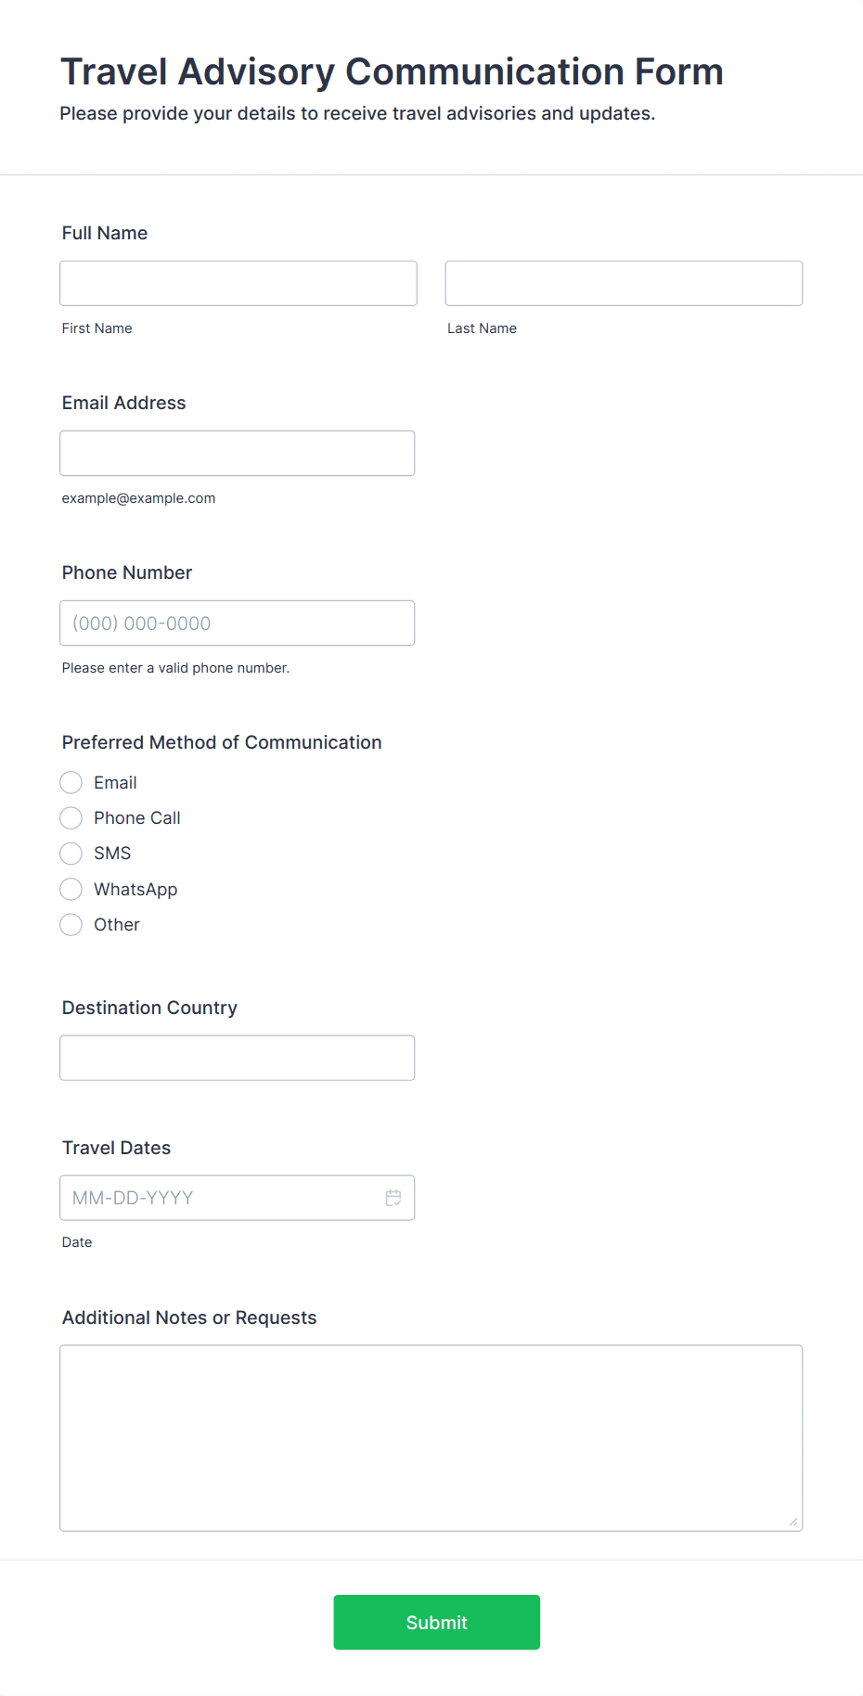The height and width of the screenshot is (1696, 863).
Task: Pick the WhatsApp radio option
Action: 71,890
